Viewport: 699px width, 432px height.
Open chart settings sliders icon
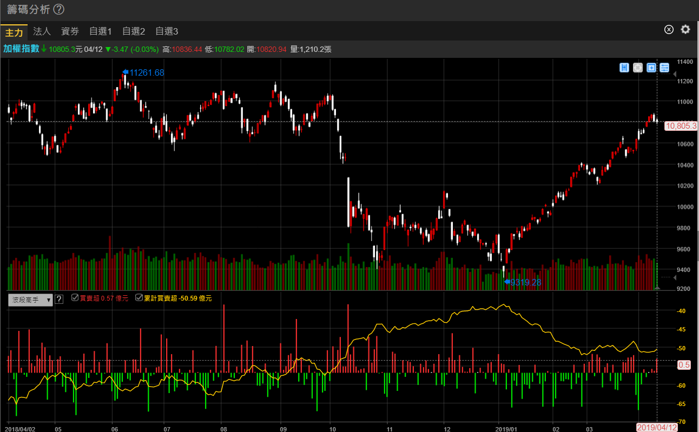665,68
